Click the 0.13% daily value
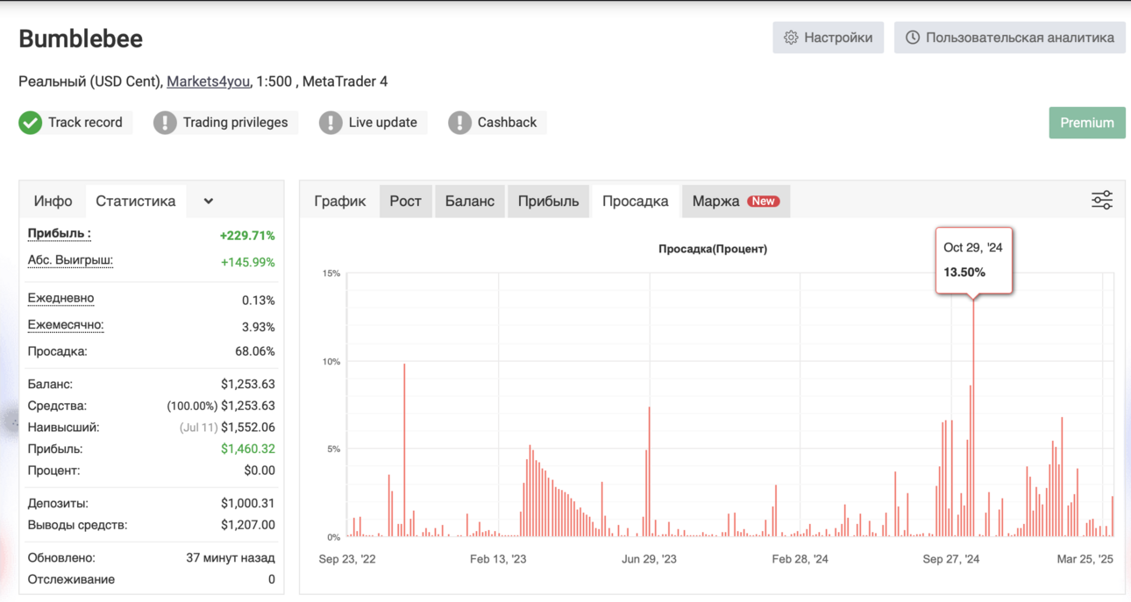 pos(258,301)
